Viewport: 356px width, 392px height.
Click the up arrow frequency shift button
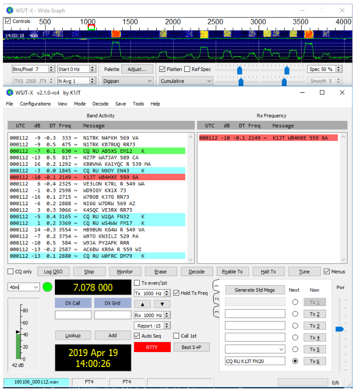[142, 304]
